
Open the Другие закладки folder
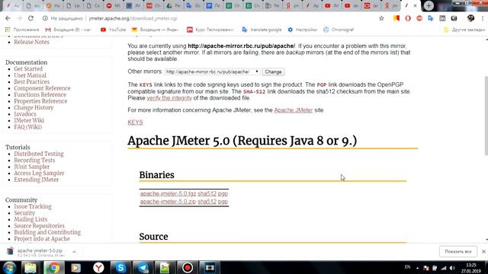click(464, 30)
